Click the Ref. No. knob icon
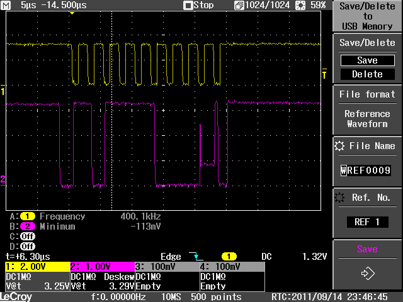 click(x=339, y=198)
